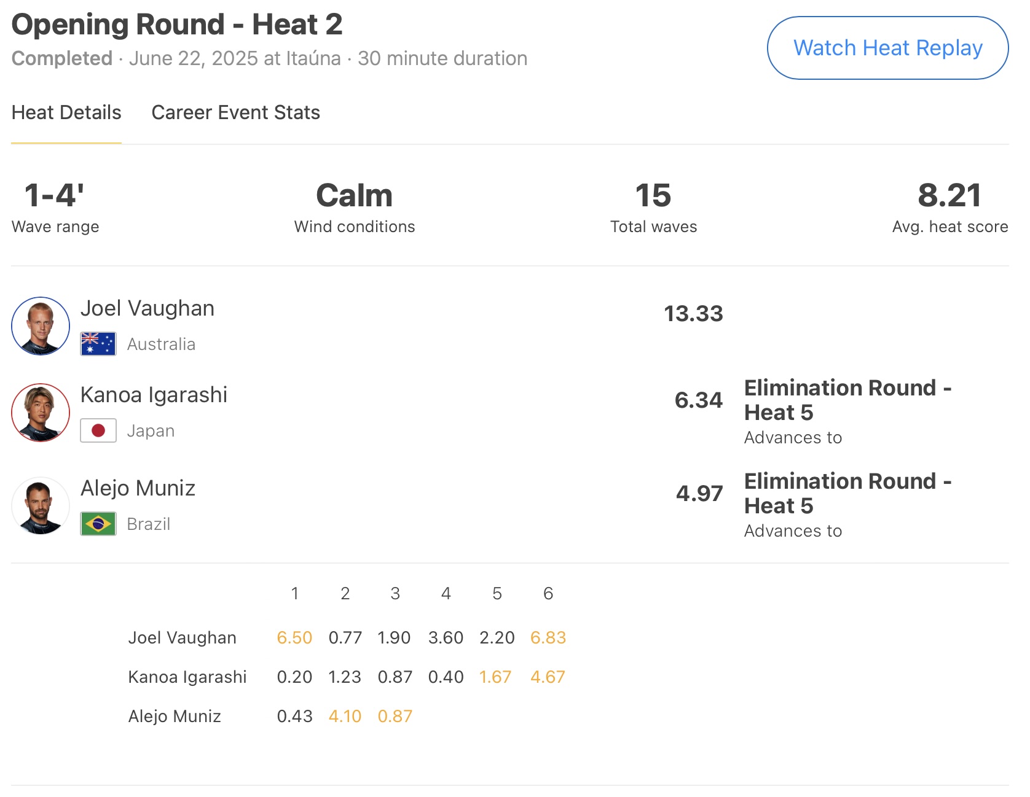Screen dimensions: 1030x797
Task: Click the Australia flag icon
Action: (98, 344)
